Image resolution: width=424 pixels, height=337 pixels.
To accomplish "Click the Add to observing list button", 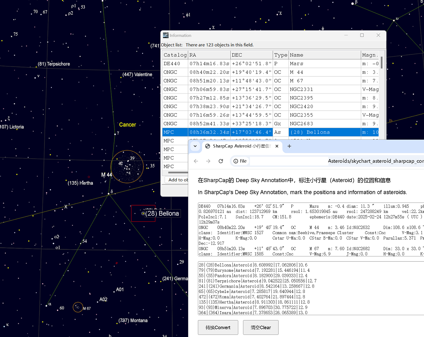I will point(176,180).
